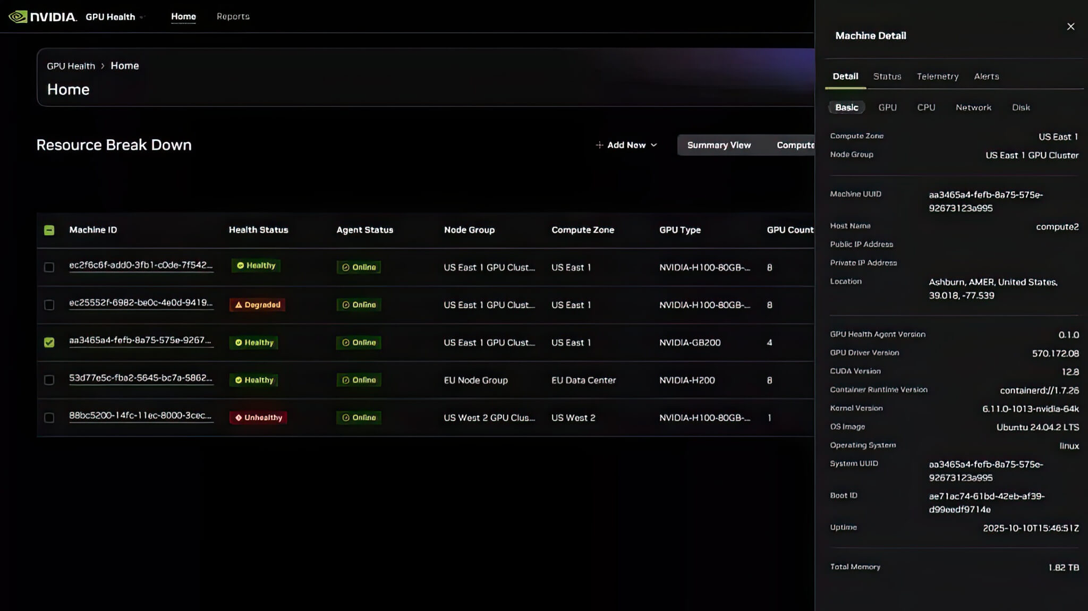This screenshot has width=1088, height=611.
Task: Click the plus icon beside Add New
Action: click(599, 145)
